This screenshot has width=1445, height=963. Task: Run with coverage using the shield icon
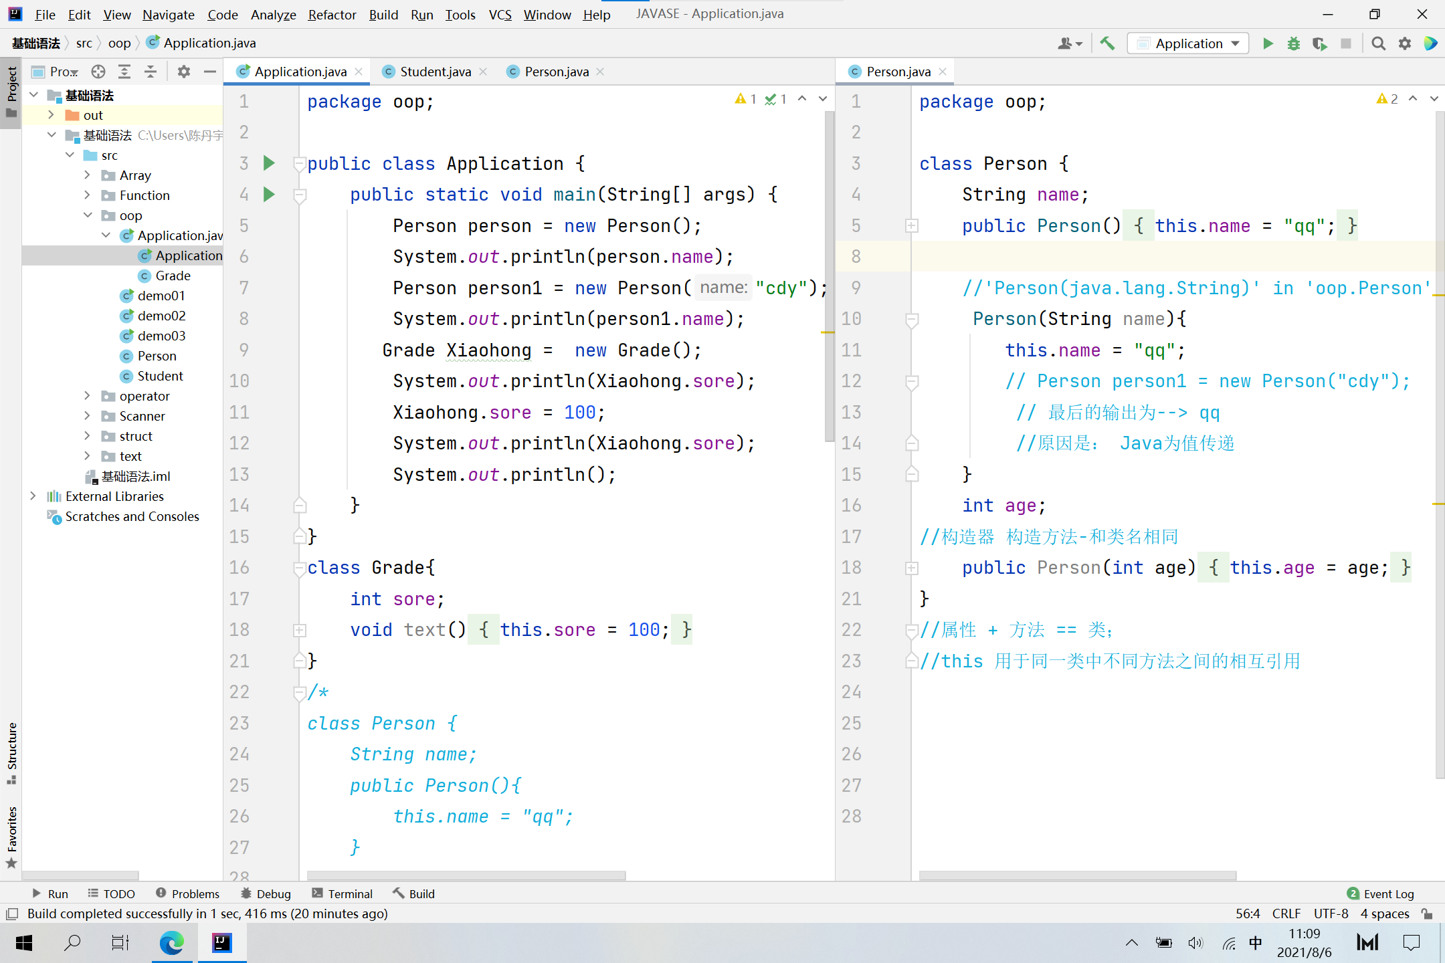pyautogui.click(x=1319, y=43)
